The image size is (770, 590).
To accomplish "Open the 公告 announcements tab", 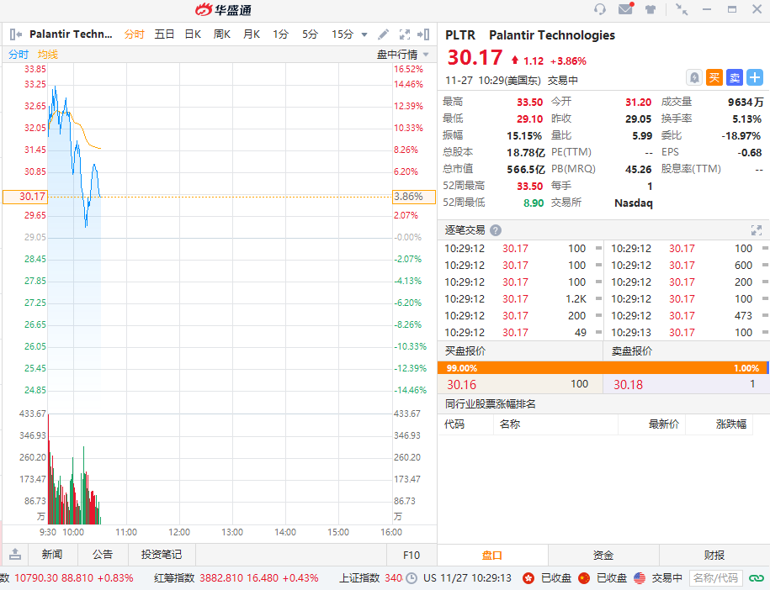I will [x=103, y=555].
